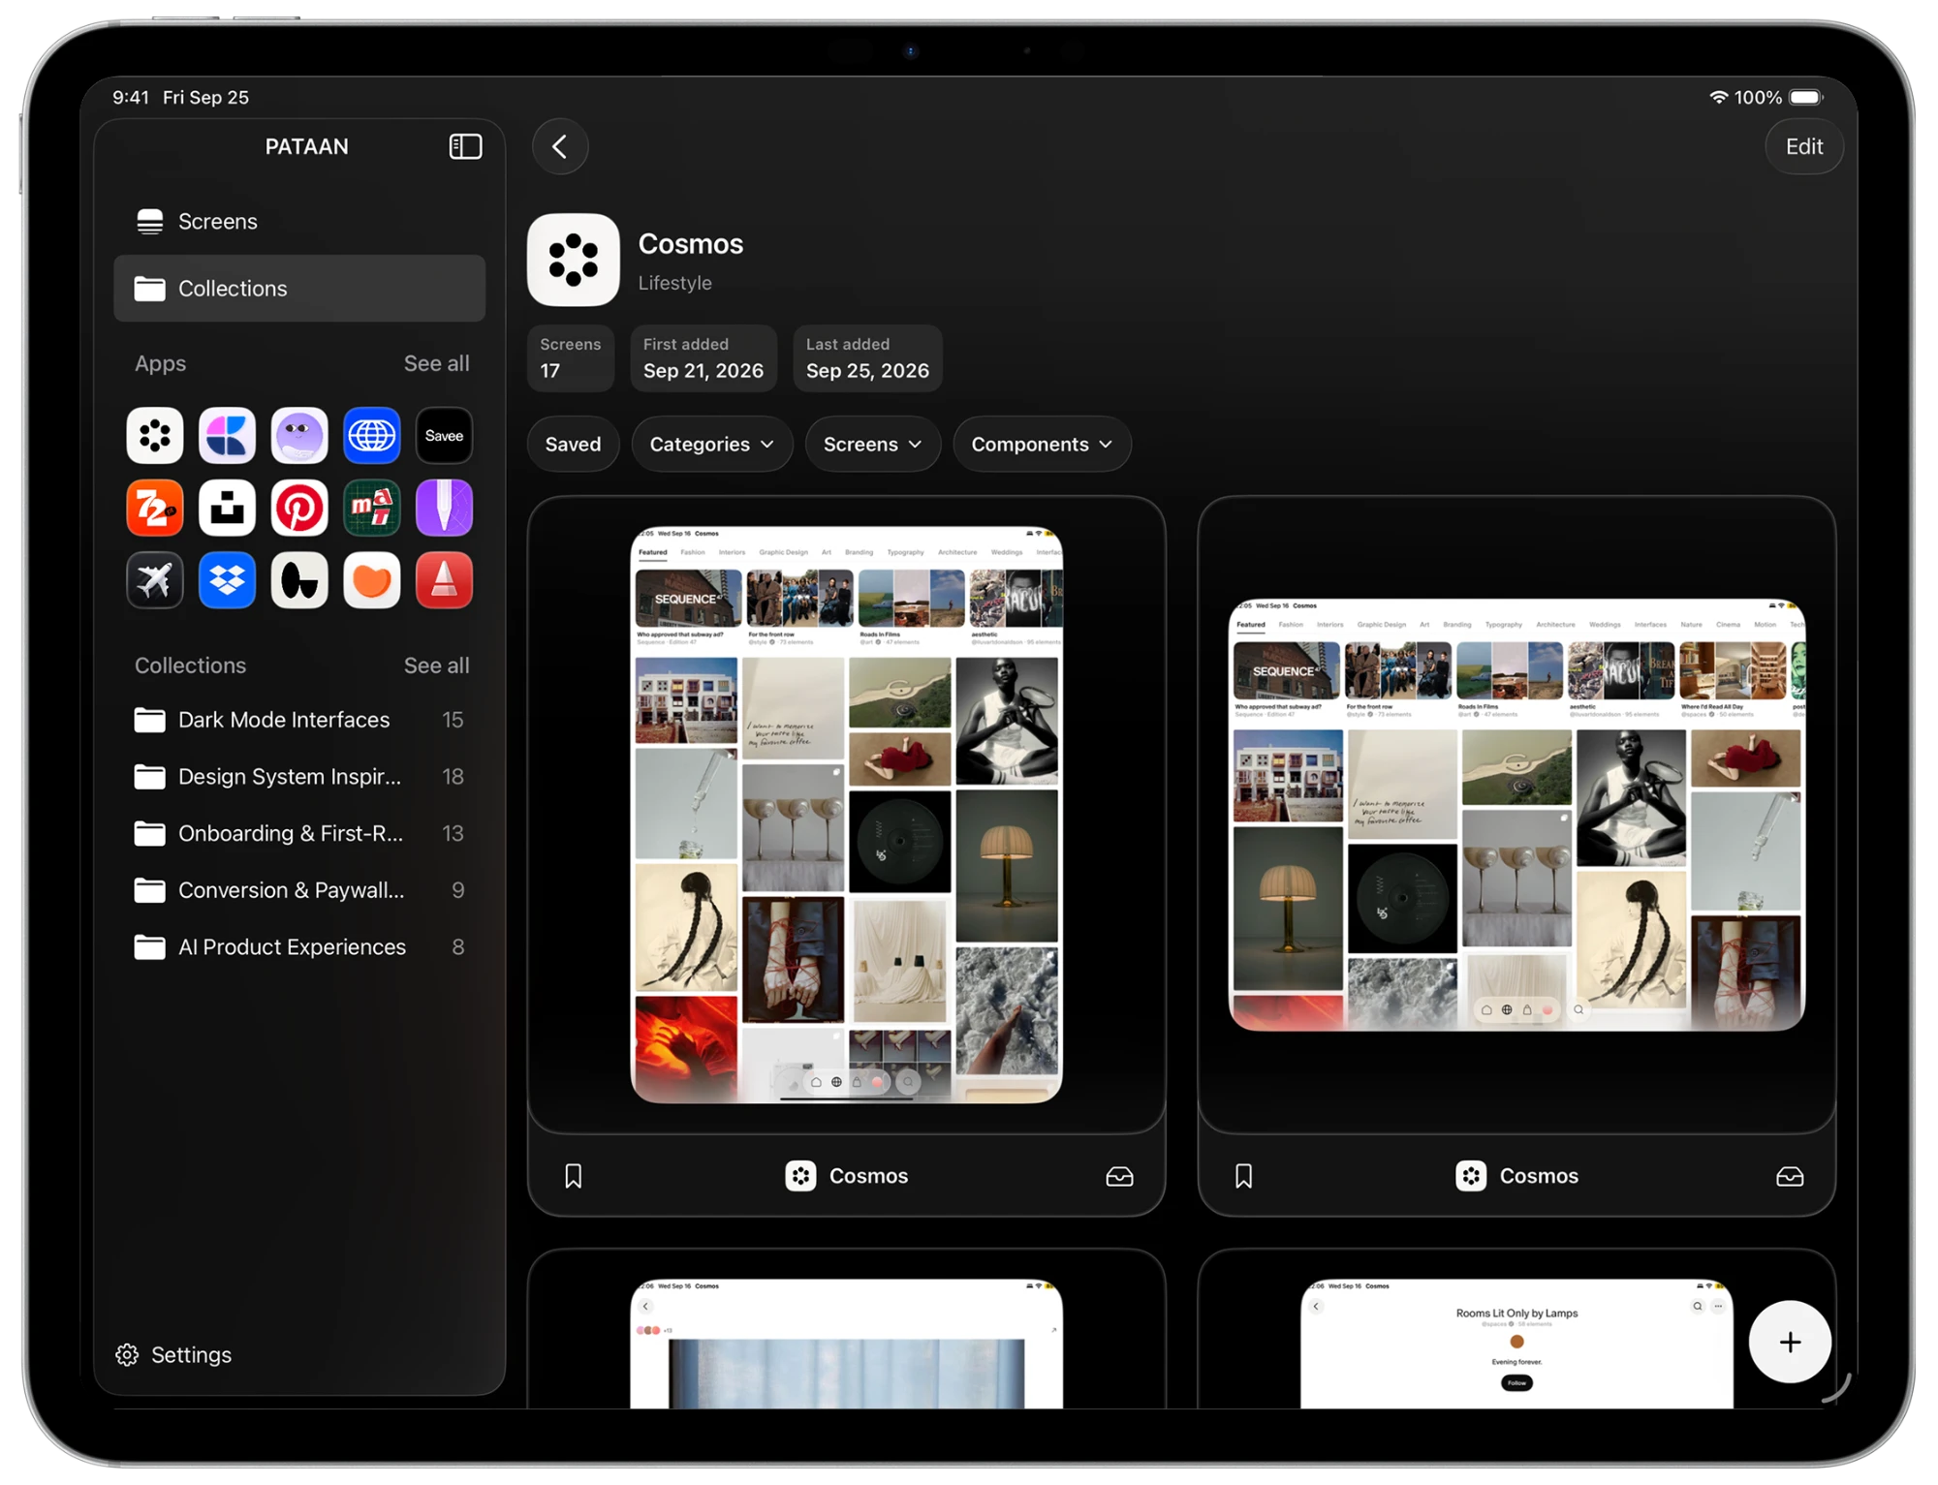Go back with the chevron button
Image resolution: width=1938 pixels, height=1485 pixels.
point(560,146)
